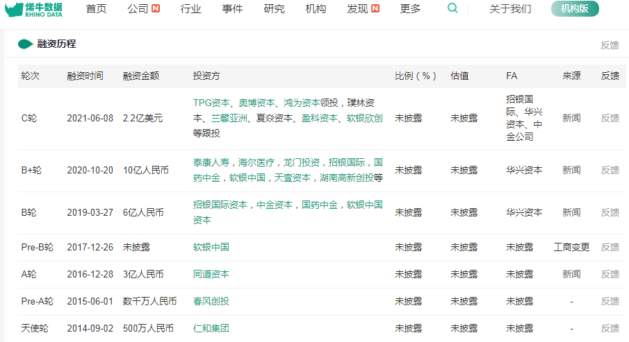The width and height of the screenshot is (629, 342).
Task: Expand the 更多 menu
Action: [410, 9]
